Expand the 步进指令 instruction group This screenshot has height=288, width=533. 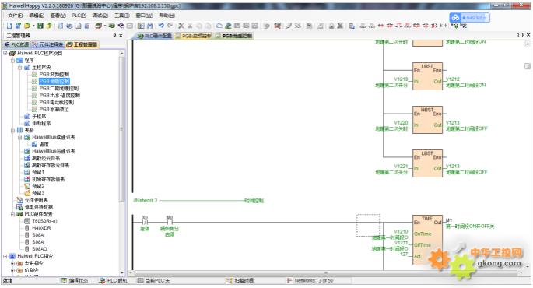12,263
